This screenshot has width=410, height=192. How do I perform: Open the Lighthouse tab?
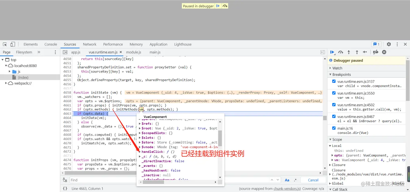click(x=183, y=44)
